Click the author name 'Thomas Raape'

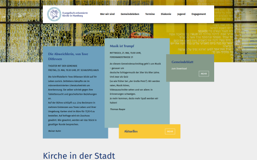(x=117, y=109)
